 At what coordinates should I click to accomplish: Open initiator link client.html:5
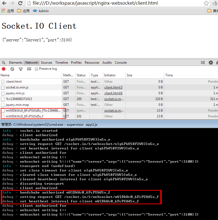pyautogui.click(x=113, y=87)
